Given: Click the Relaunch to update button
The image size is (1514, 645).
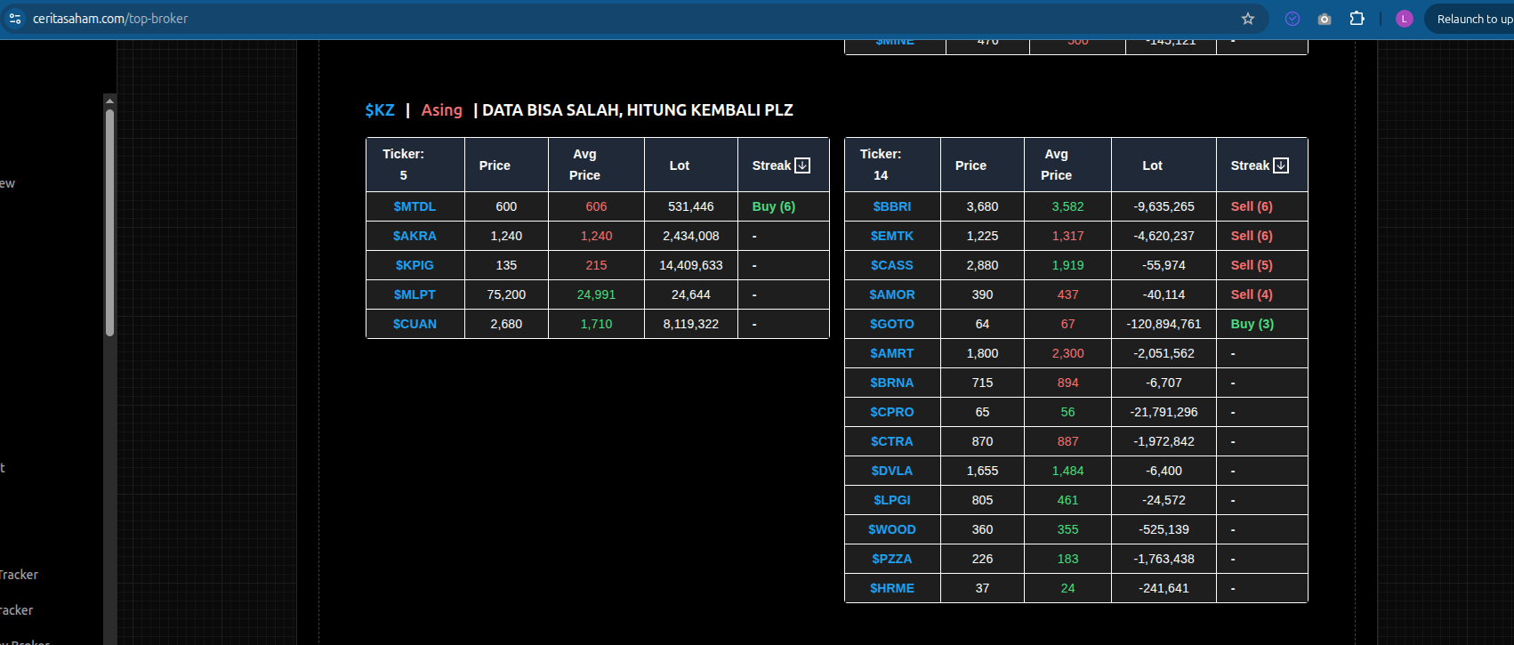Looking at the screenshot, I should [x=1472, y=19].
